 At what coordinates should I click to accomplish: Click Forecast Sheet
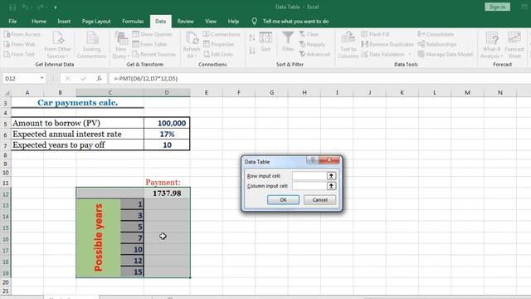514,45
